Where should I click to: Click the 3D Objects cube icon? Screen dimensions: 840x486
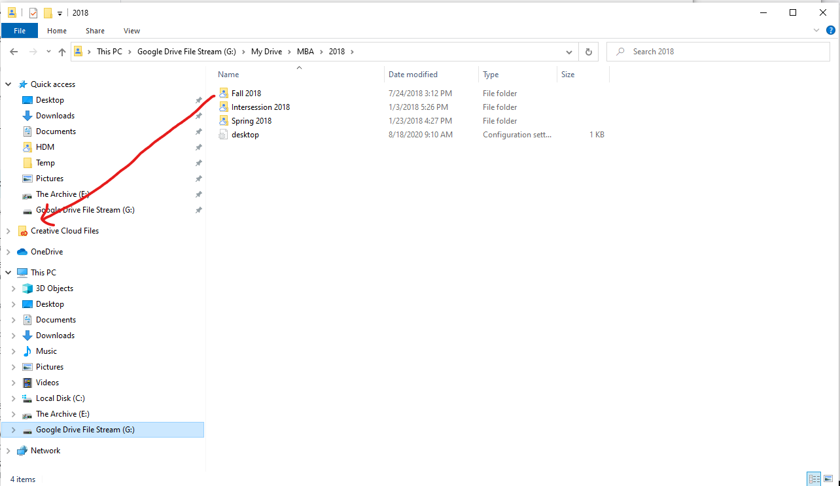(x=27, y=288)
